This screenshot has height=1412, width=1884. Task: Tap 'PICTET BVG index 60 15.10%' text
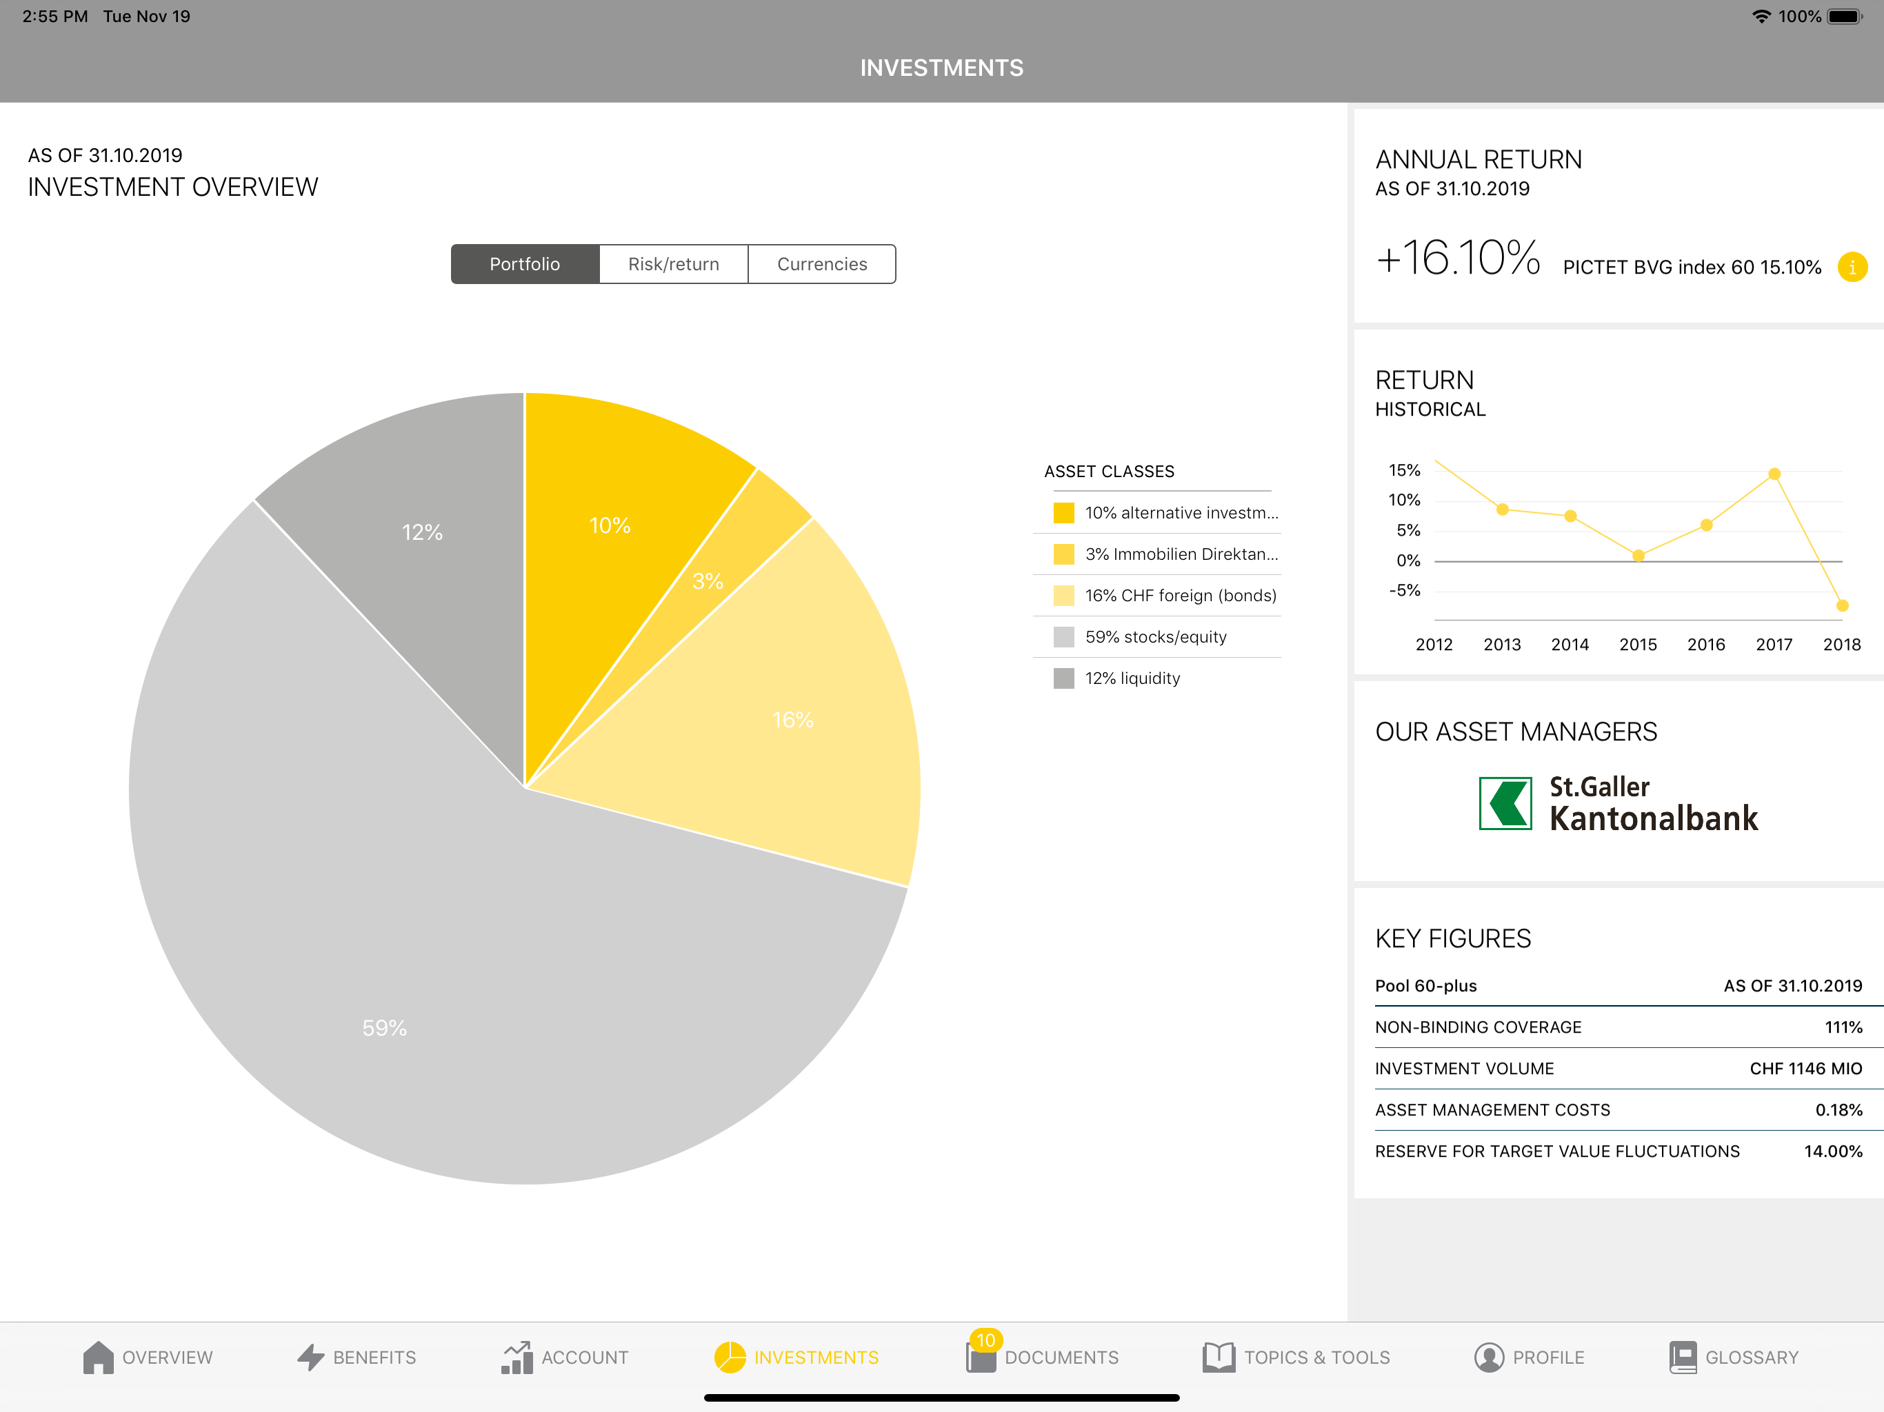(x=1692, y=268)
